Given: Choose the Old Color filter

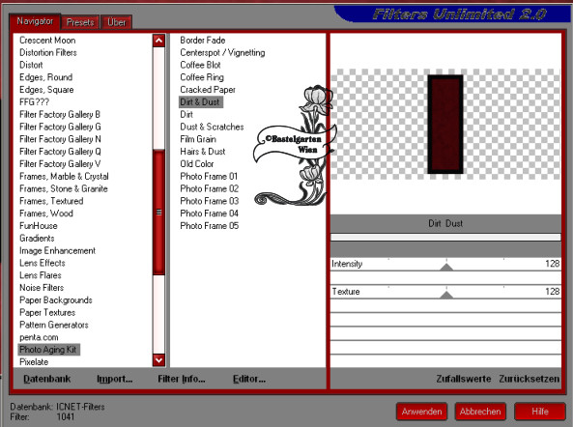Looking at the screenshot, I should pos(196,164).
